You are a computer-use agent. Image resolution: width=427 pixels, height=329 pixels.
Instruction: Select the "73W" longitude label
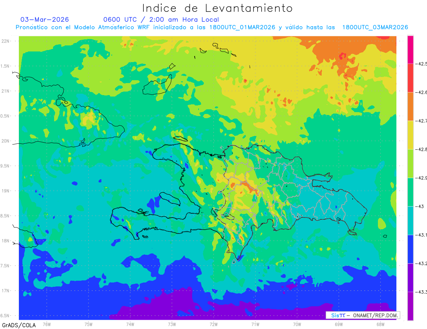click(x=172, y=324)
